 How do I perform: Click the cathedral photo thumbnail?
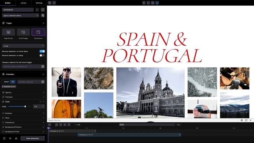(x=150, y=93)
